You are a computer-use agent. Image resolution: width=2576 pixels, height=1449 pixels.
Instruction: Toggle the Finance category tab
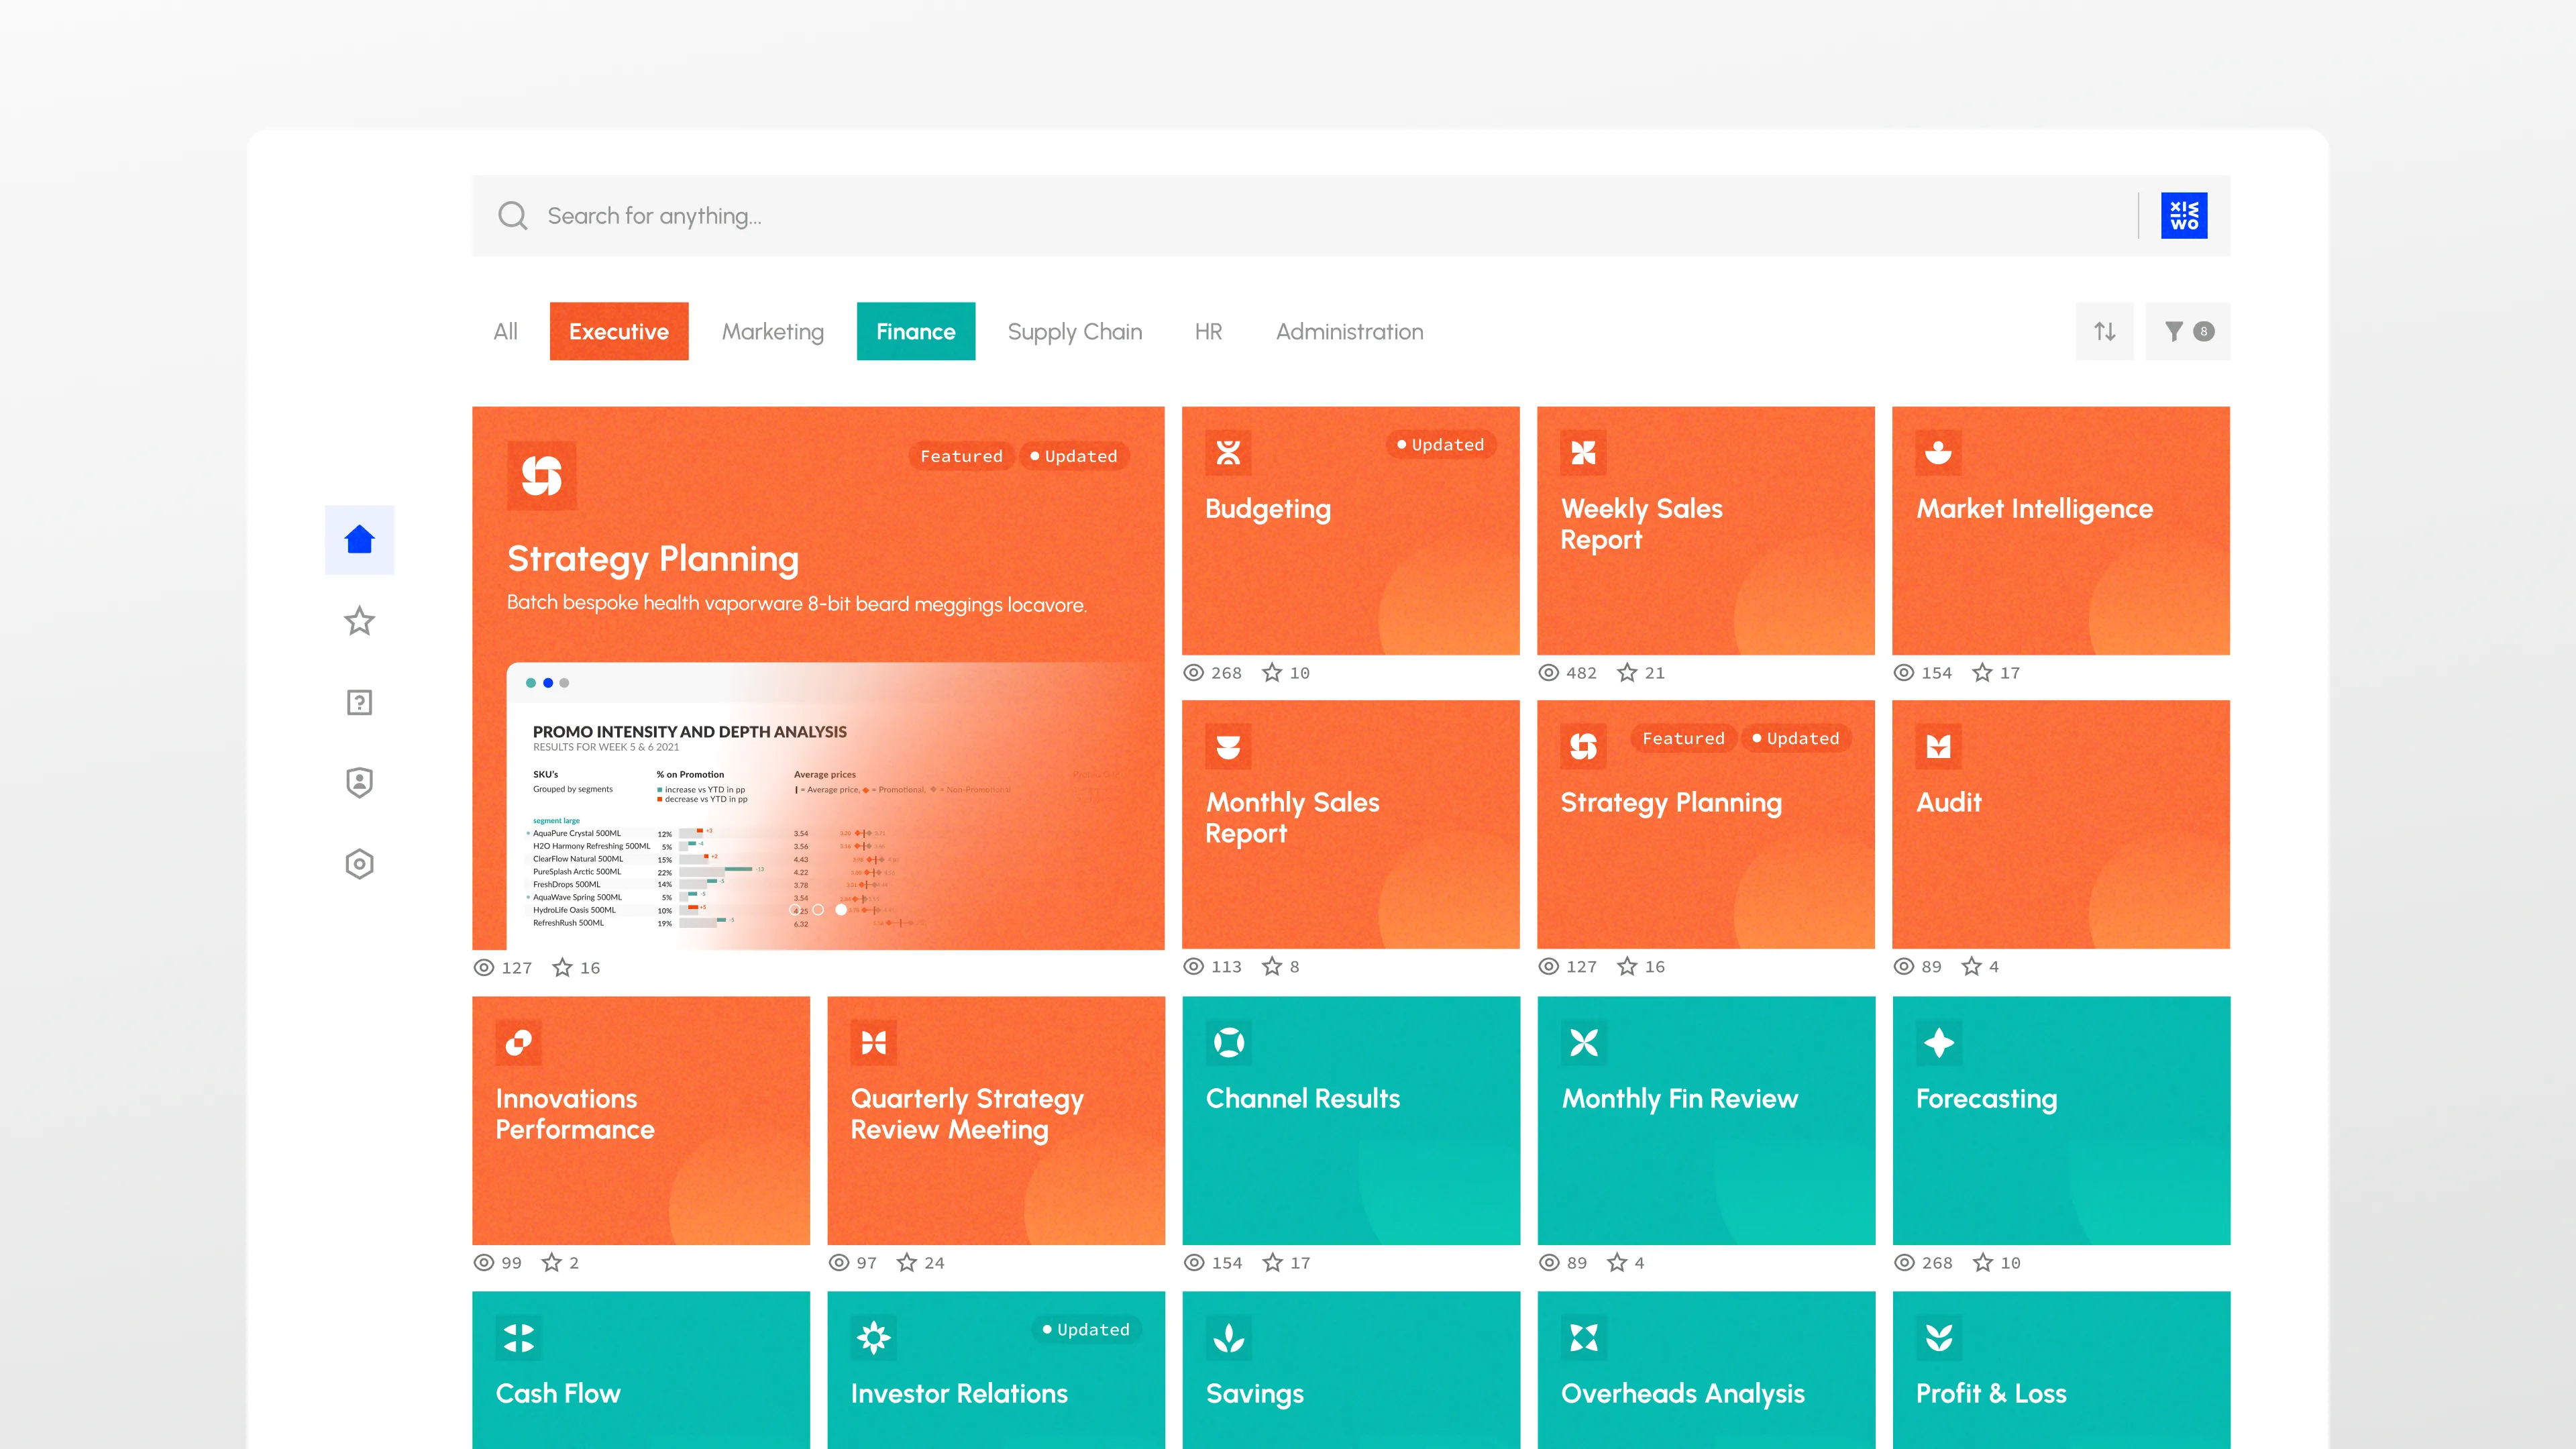pos(916,331)
